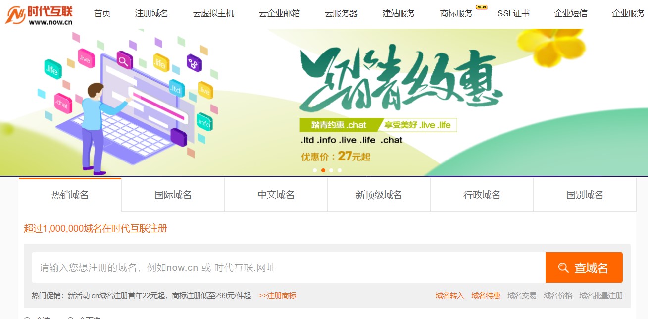Show the first banner slide via its dot
Screen dimensions: 648x319
pos(315,170)
